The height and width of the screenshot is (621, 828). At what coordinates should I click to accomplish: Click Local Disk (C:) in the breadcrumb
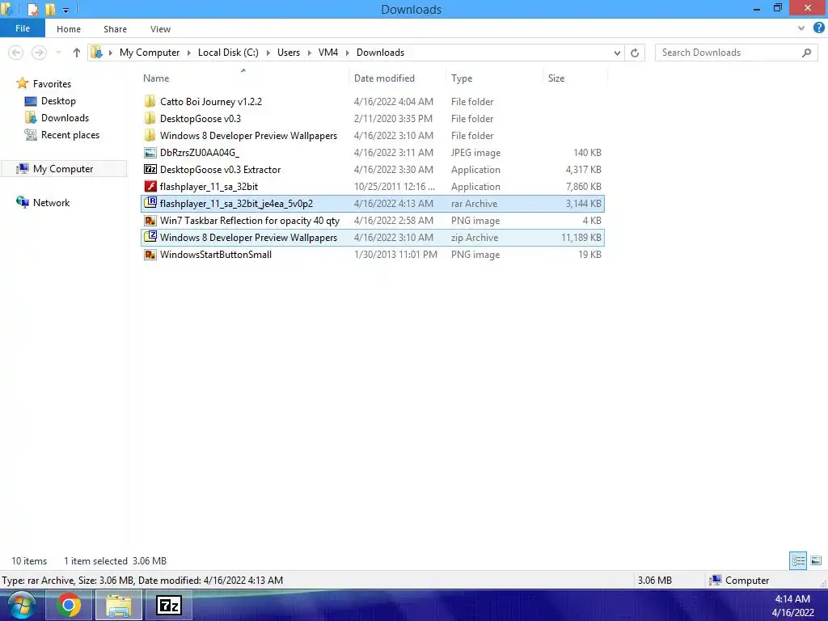coord(228,53)
